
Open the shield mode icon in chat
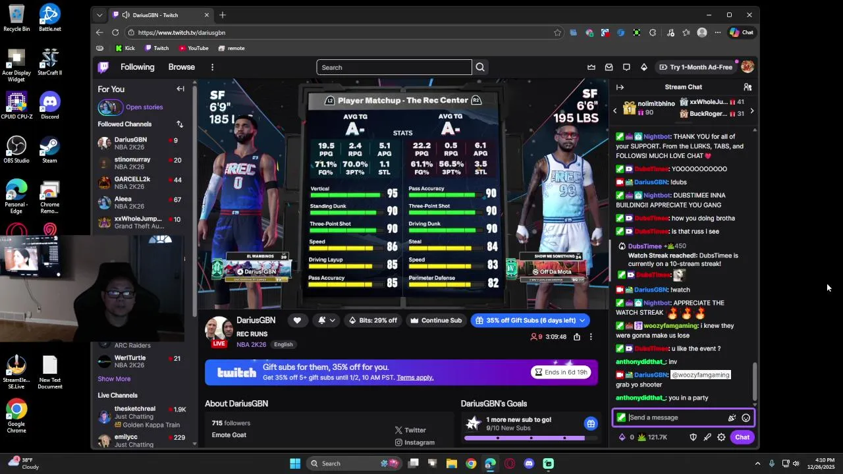[x=693, y=437]
